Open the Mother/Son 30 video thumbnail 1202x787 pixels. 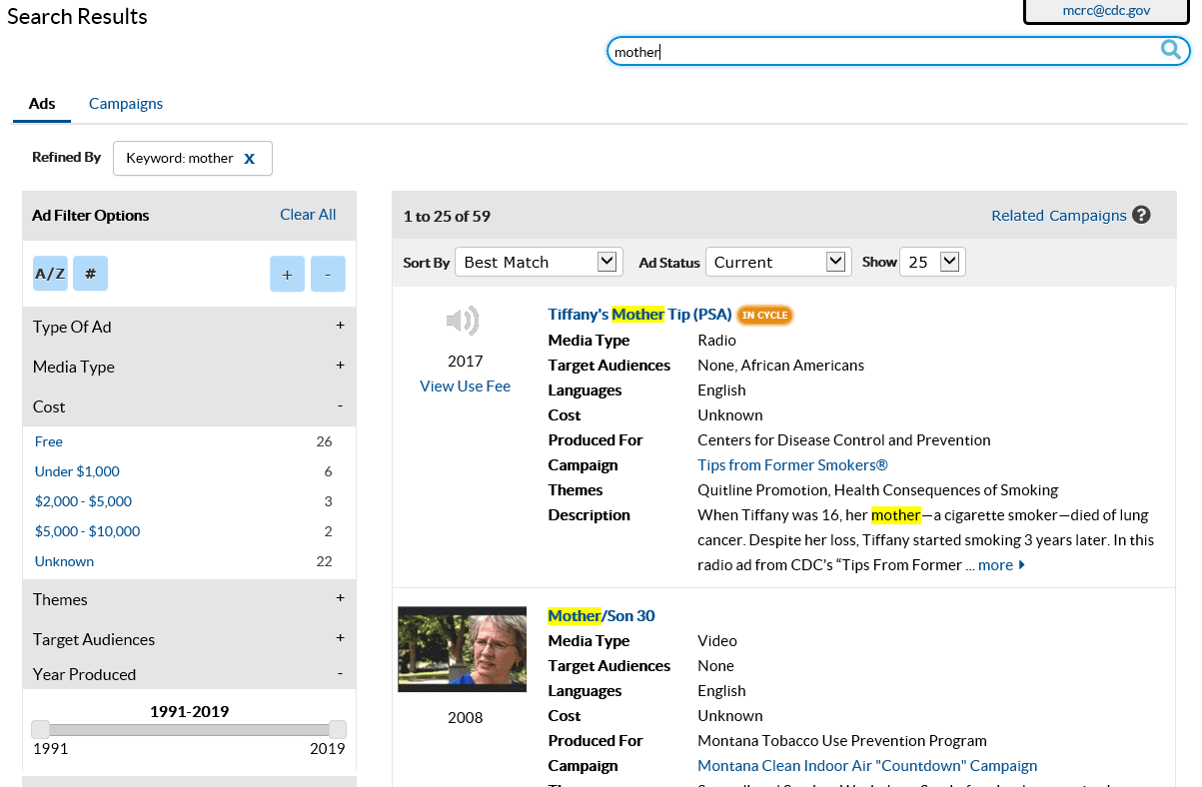point(462,649)
